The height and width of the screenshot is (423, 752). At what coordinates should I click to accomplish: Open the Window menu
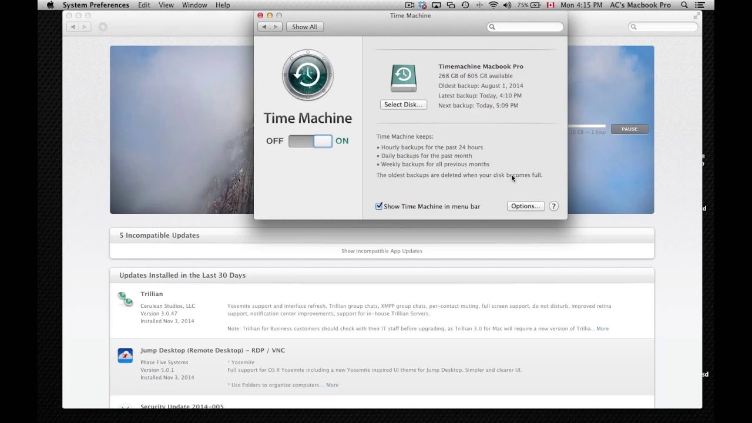194,5
